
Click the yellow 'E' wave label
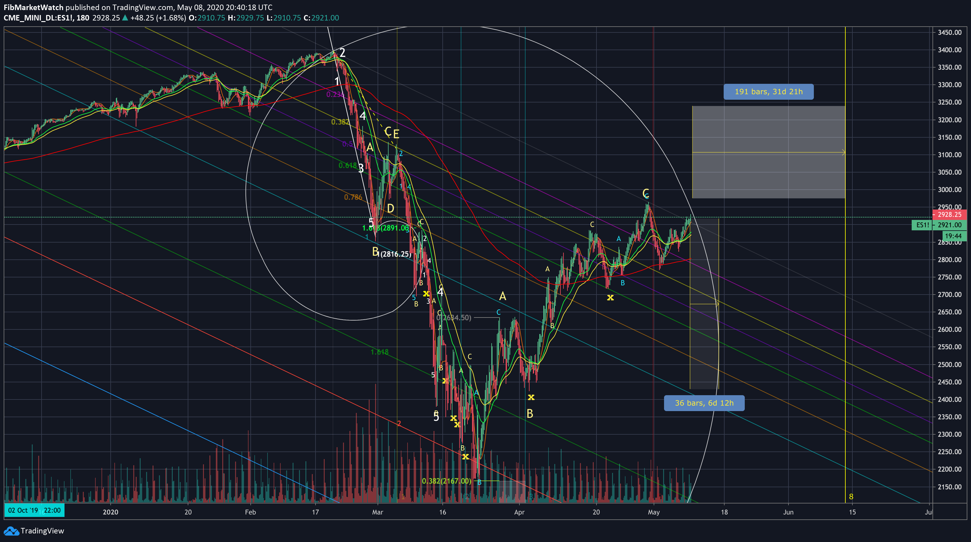[396, 134]
